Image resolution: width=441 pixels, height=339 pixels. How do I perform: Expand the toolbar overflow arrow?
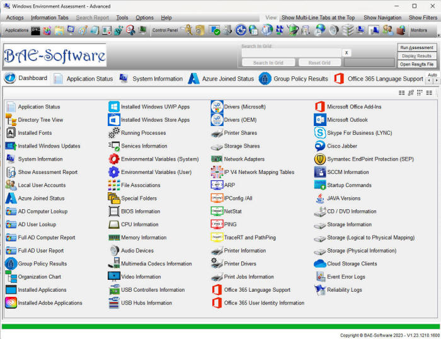438,35
